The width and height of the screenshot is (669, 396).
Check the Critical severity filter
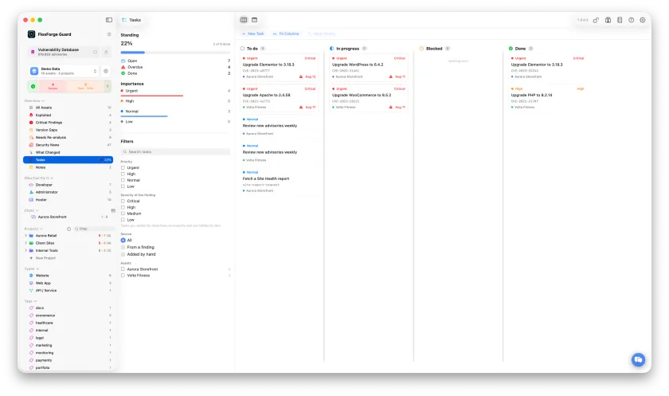[123, 201]
